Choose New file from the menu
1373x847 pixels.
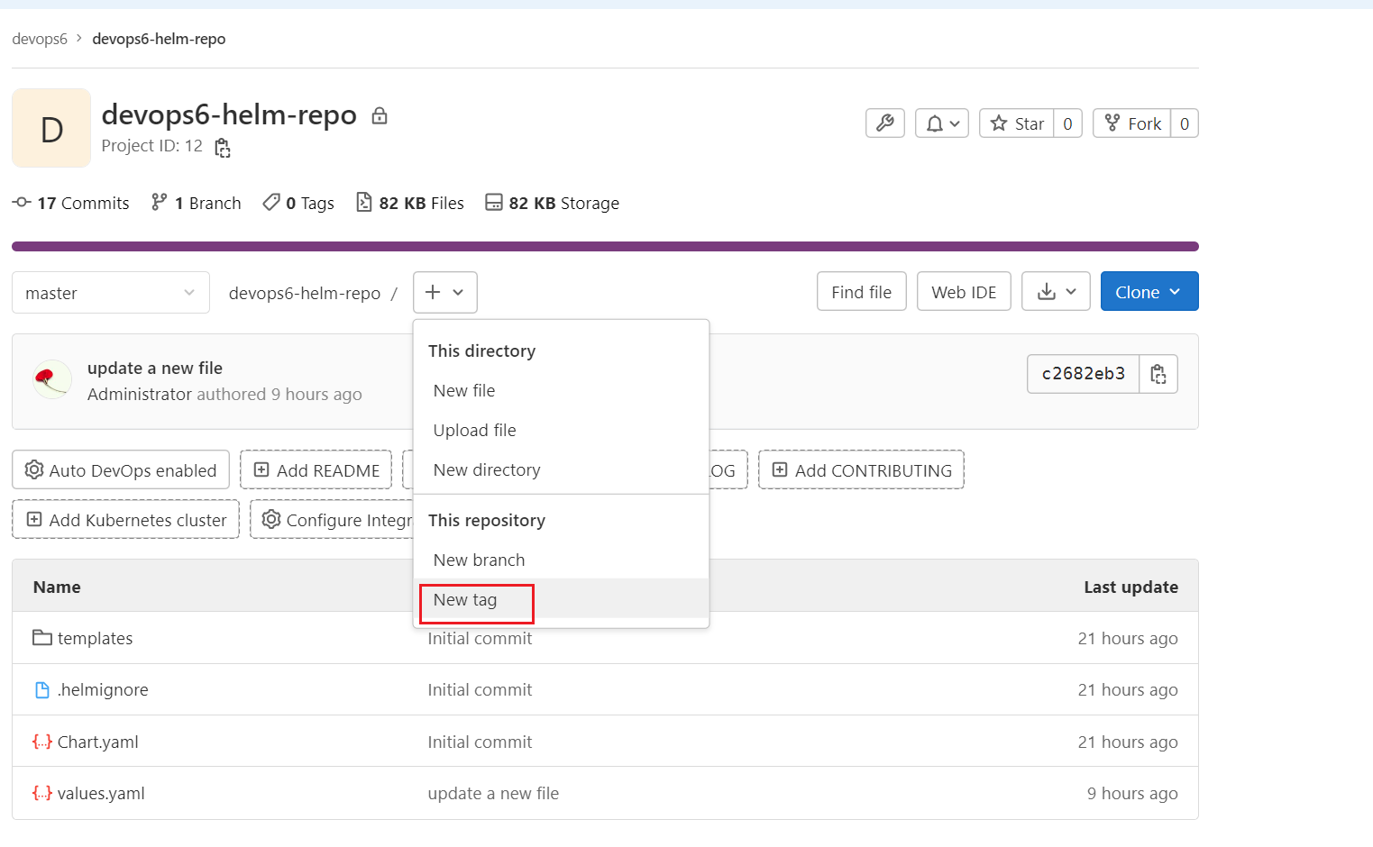[x=561, y=390]
